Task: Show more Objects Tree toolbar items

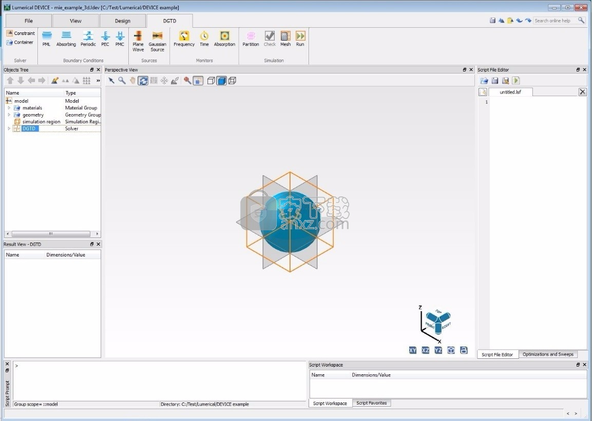Action: point(98,81)
